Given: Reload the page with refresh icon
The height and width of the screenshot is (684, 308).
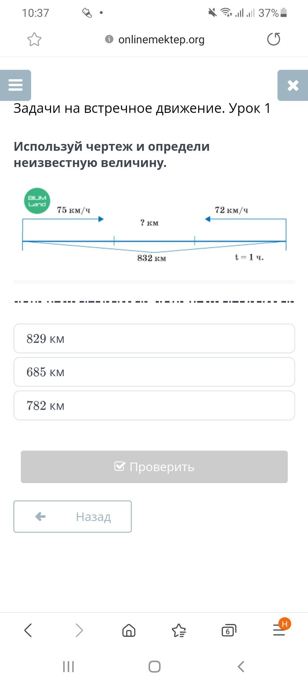Looking at the screenshot, I should coord(273,39).
